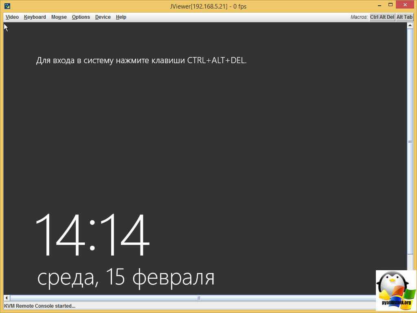Screen dimensions: 417x313
Task: Click the vertical scrollbar up arrow
Action: (410, 26)
